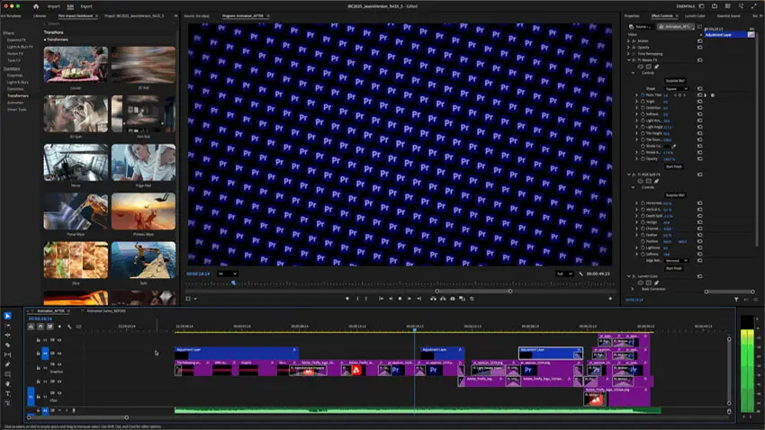
Task: Lock the Graphics video track
Action: point(38,368)
